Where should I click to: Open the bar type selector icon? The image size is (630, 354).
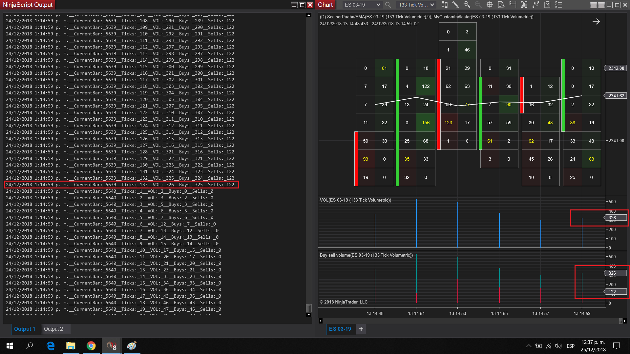point(444,5)
